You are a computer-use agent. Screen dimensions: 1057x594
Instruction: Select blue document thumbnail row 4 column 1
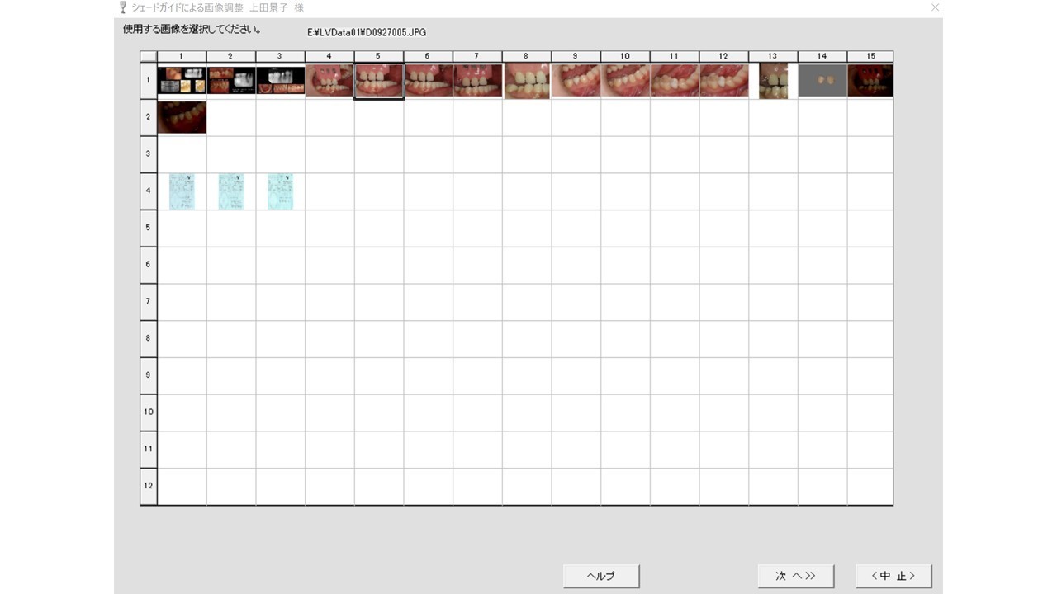pyautogui.click(x=182, y=191)
